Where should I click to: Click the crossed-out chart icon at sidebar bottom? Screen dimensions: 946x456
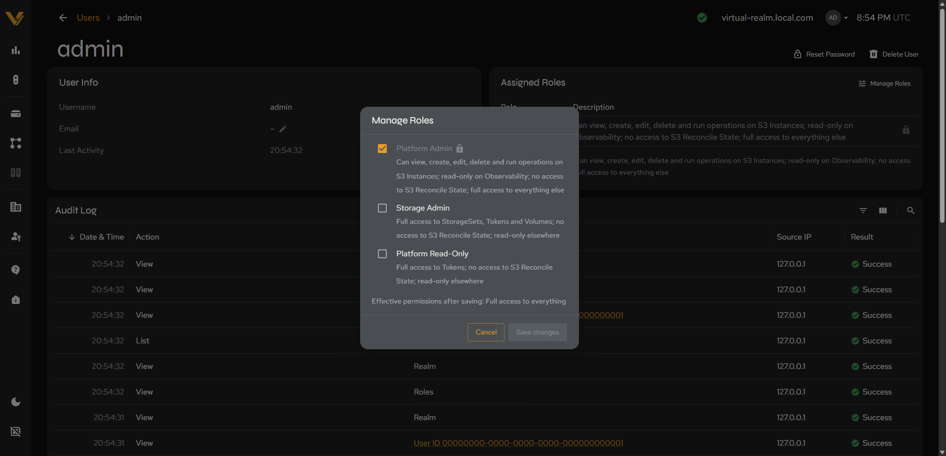coord(16,431)
